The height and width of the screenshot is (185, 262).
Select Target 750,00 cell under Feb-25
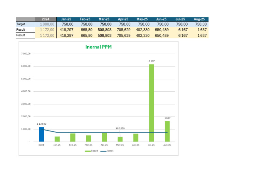pos(85,24)
